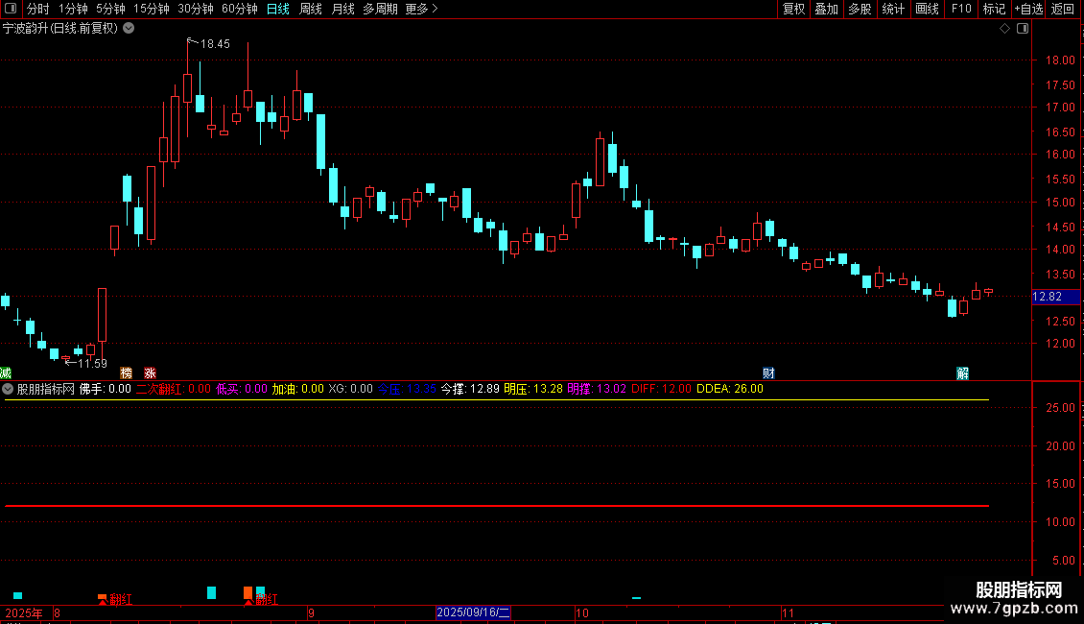
Task: Select the 15分钟 period
Action: tap(152, 9)
